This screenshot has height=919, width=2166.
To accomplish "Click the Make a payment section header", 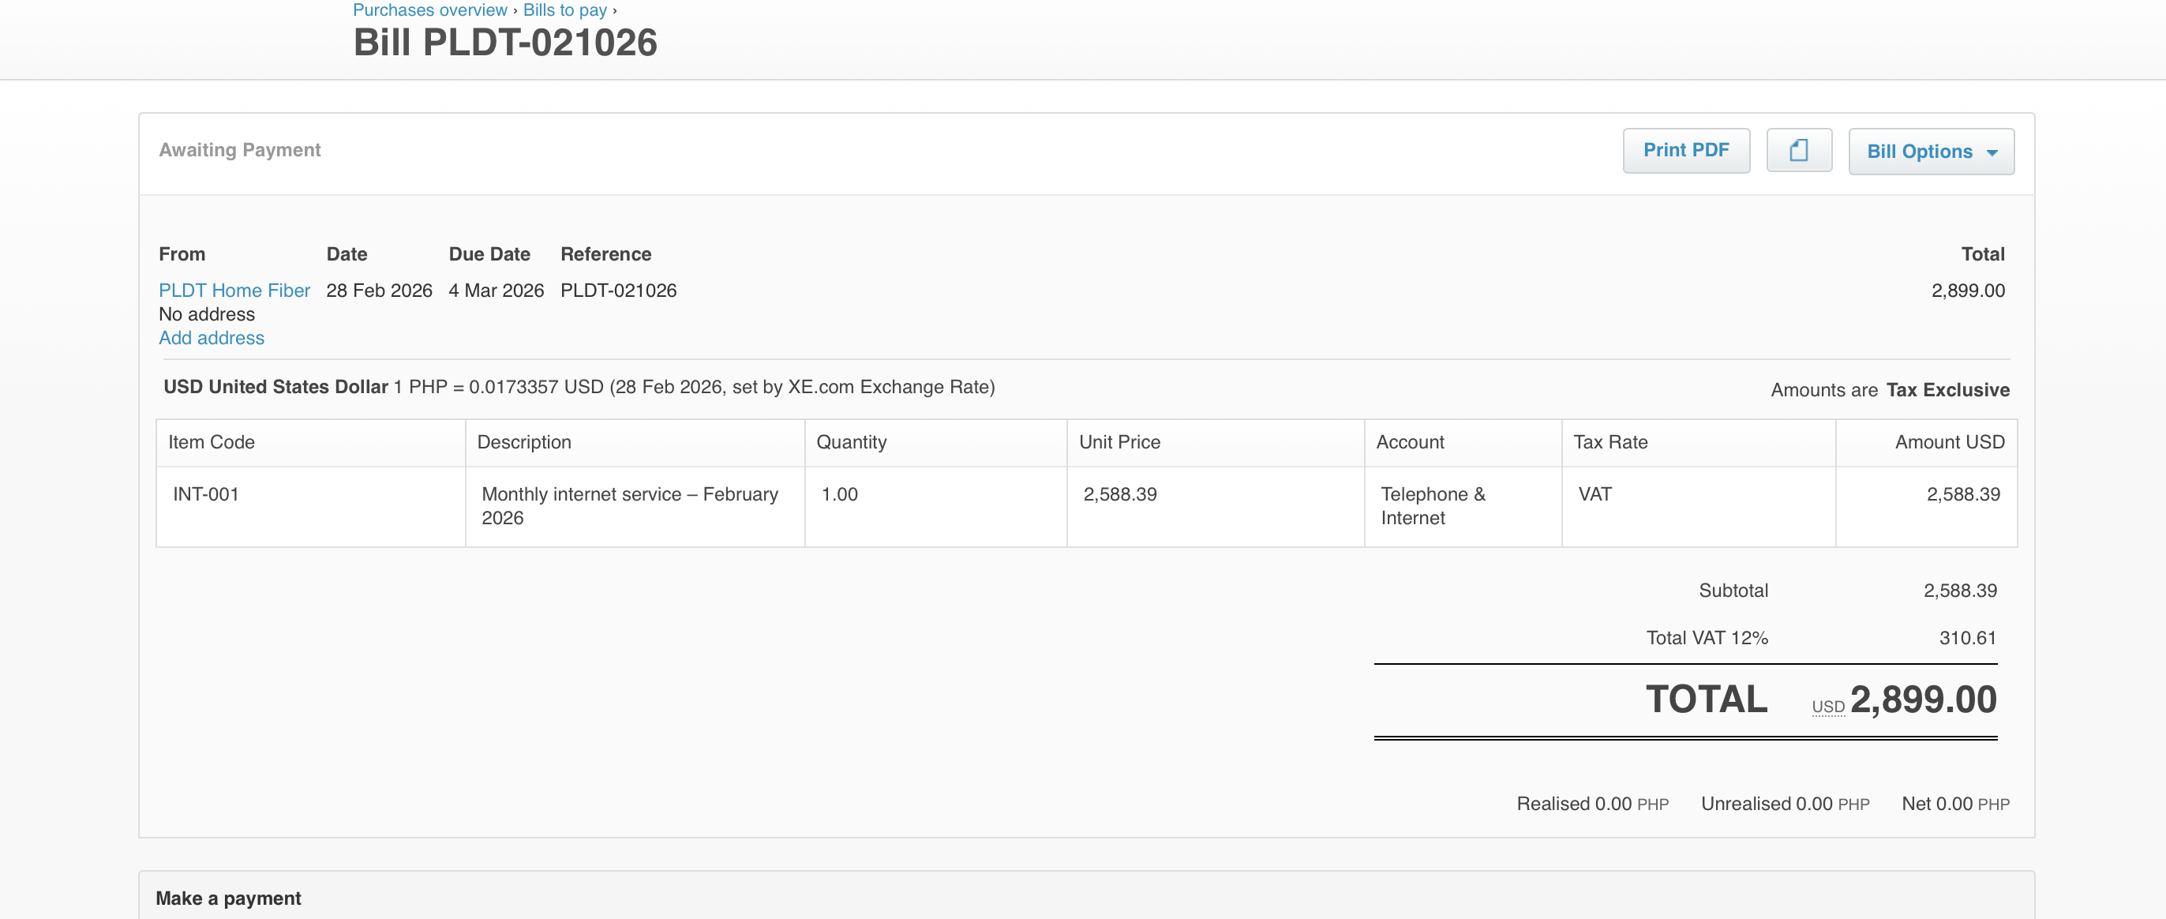I will [x=228, y=898].
